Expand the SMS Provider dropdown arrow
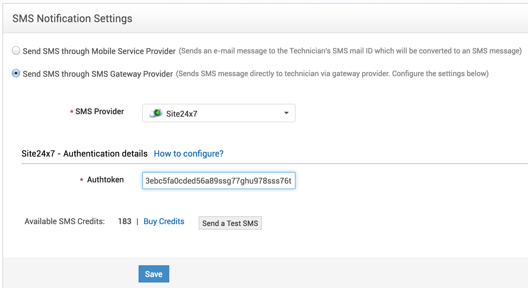528x288 pixels. point(286,113)
